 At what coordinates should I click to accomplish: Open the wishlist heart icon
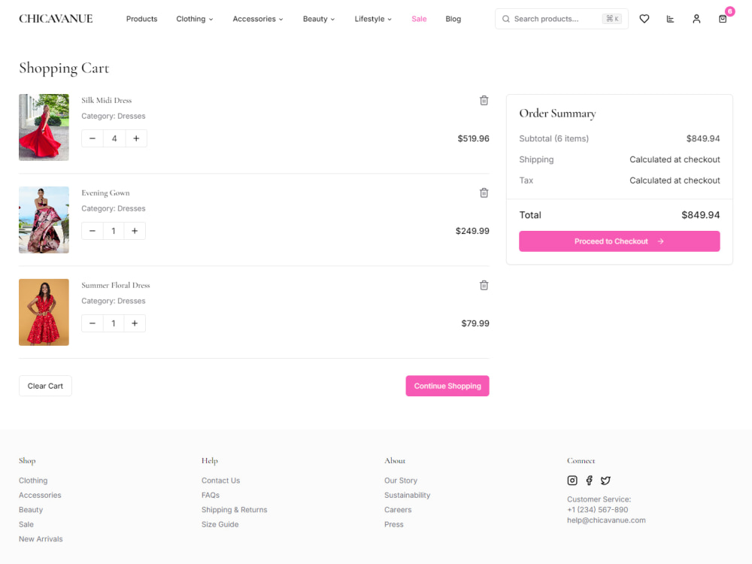(644, 19)
